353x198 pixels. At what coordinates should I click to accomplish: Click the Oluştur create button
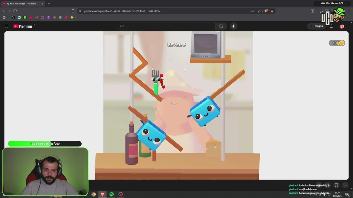316,26
